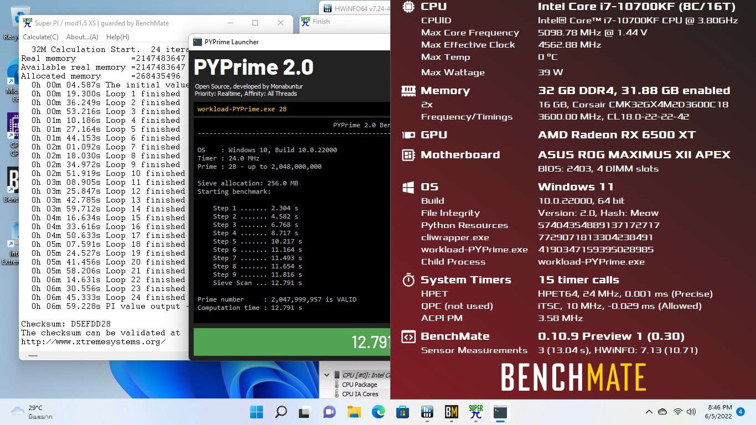Click the thermometer icon beside CPU Package
Viewport: 756px width, 425px height.
click(x=337, y=385)
